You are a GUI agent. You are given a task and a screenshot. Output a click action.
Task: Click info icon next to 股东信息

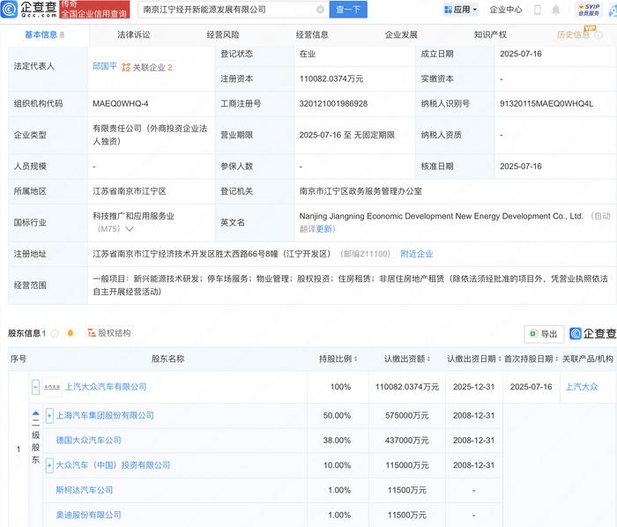(55, 333)
